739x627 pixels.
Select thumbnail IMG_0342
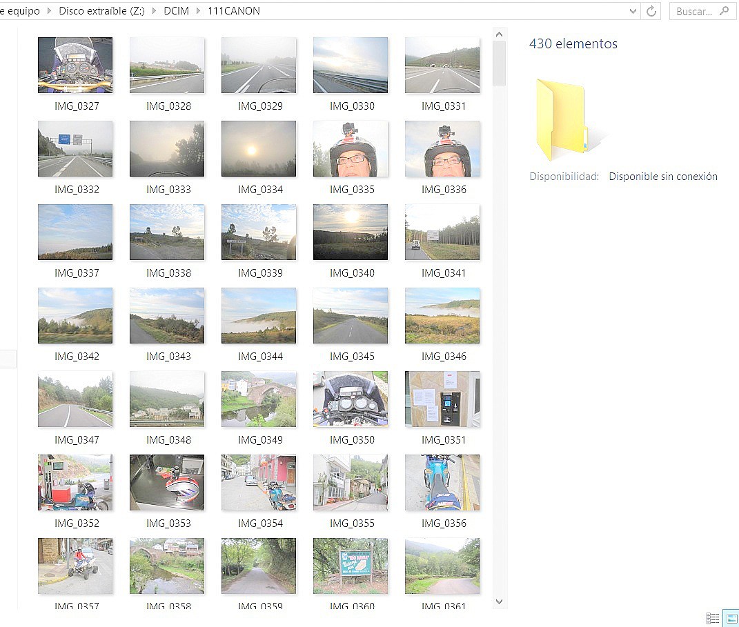tap(75, 315)
